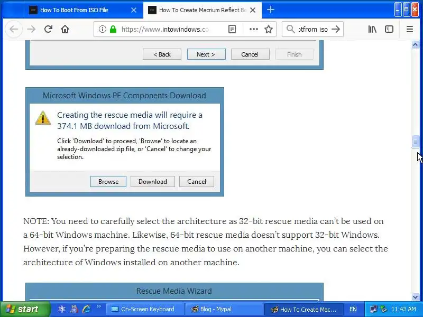Close the Macrium Reflect tab
The image size is (423, 317).
[x=253, y=10]
